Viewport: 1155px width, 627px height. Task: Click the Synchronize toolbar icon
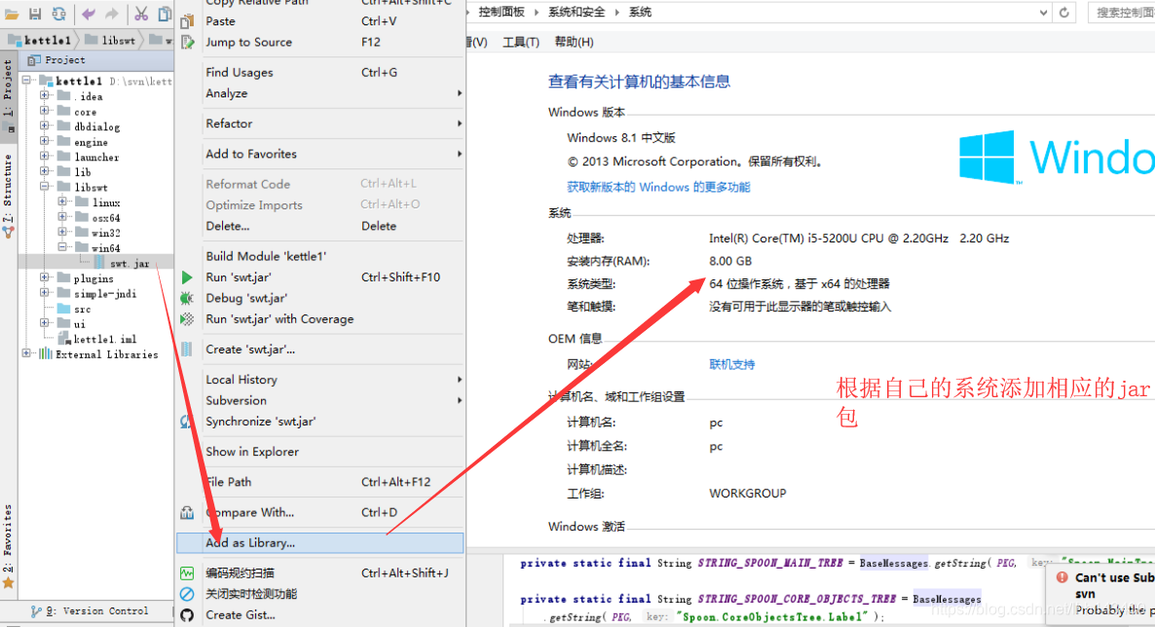[59, 14]
